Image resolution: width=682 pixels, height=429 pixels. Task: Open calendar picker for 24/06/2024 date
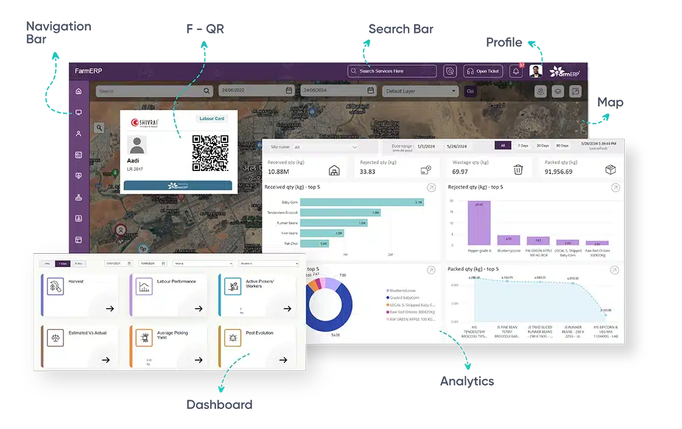(x=371, y=91)
